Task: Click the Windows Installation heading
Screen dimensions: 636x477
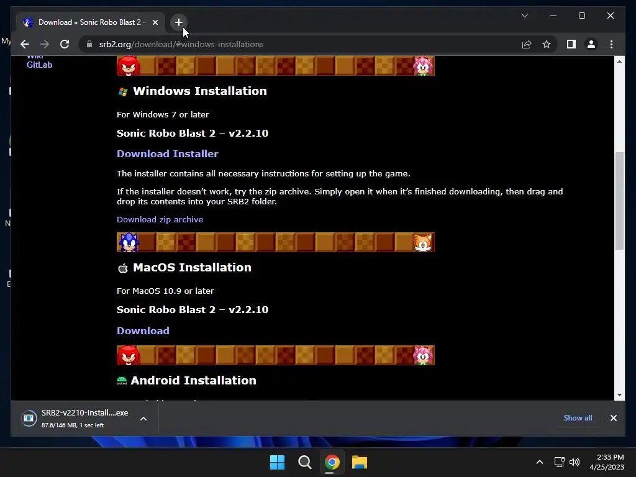Action: (200, 91)
